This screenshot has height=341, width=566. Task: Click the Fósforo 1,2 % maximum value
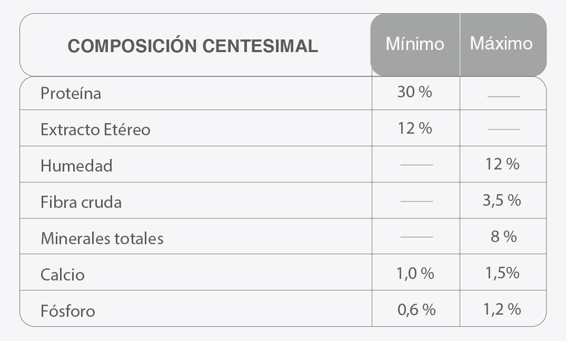[502, 309]
